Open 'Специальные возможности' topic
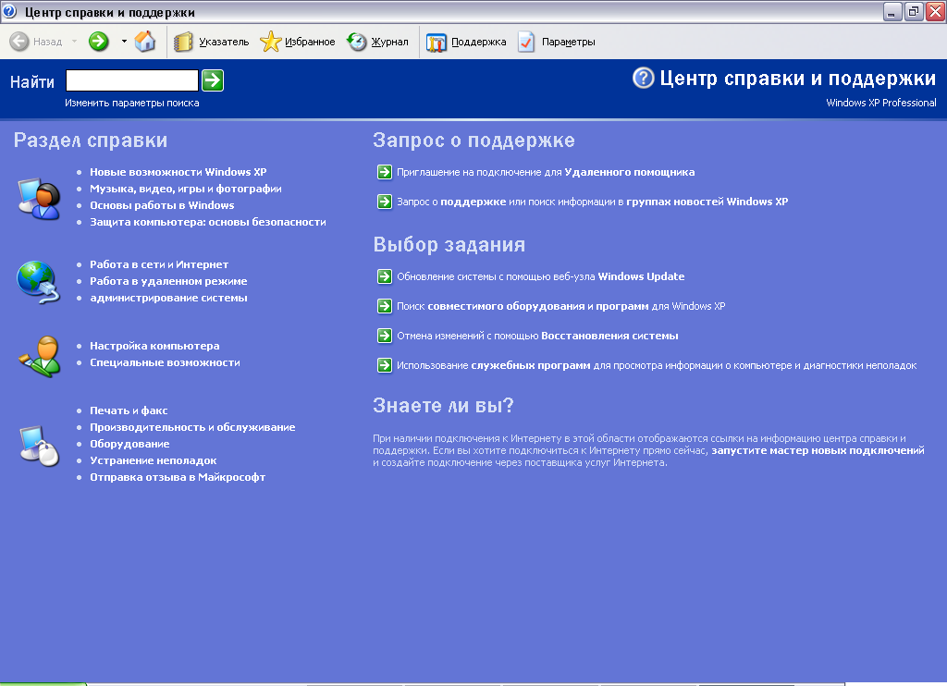Image resolution: width=947 pixels, height=686 pixels. pos(165,362)
